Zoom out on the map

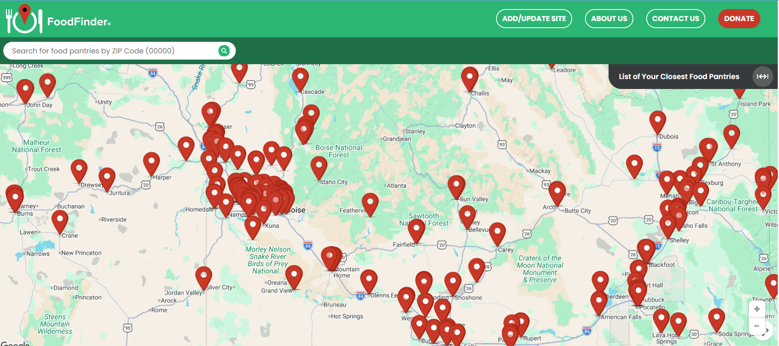tap(757, 326)
